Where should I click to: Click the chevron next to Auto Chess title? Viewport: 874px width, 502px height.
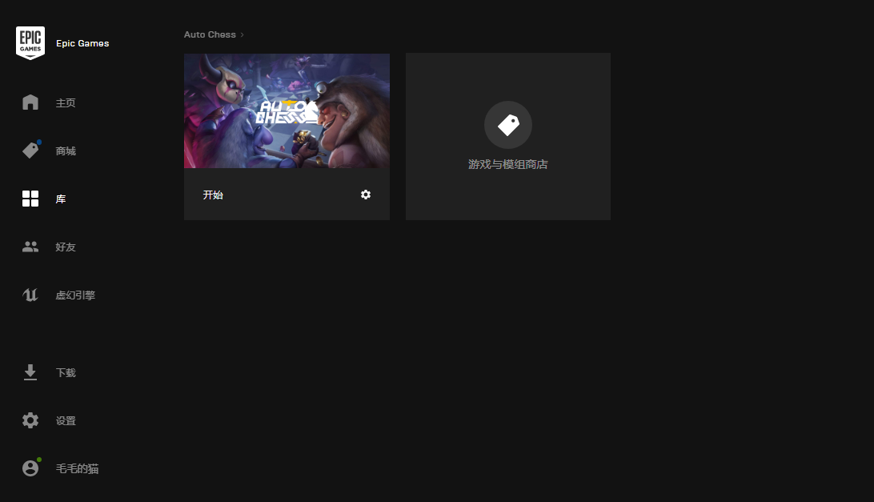[243, 35]
